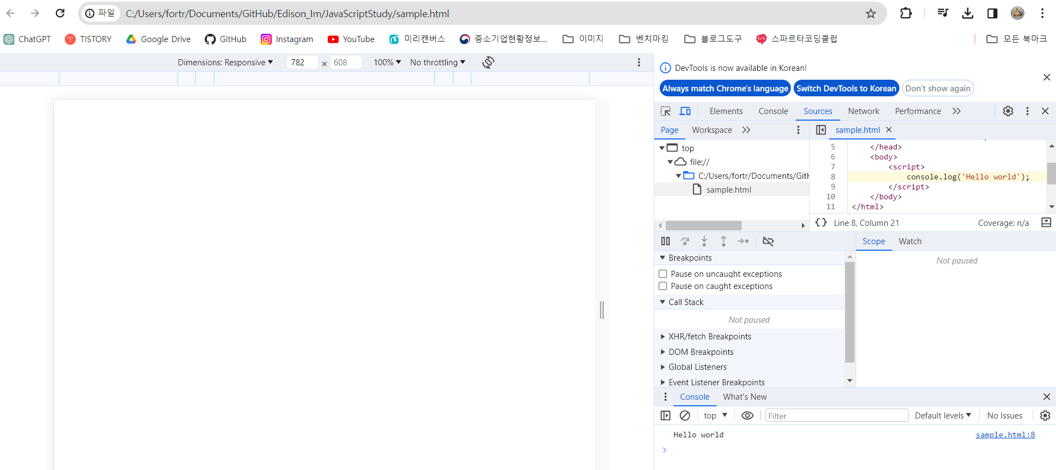Screen dimensions: 1056x470
Task: Open Customize and control DevTools menu
Action: click(1027, 111)
